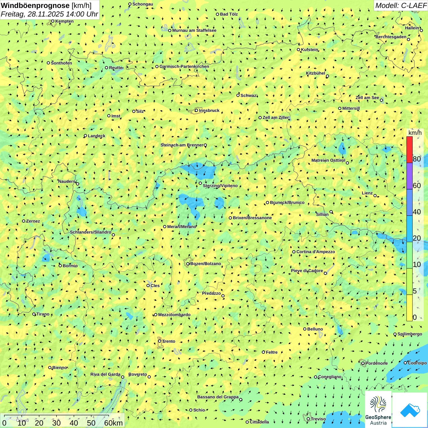
Task: Click the Zernez label
Action: [33, 221]
